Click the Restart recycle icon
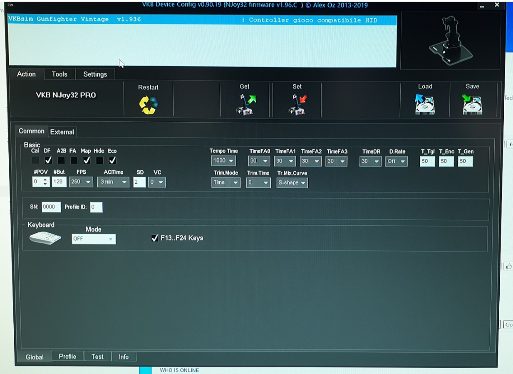Image resolution: width=513 pixels, height=374 pixels. point(149,105)
